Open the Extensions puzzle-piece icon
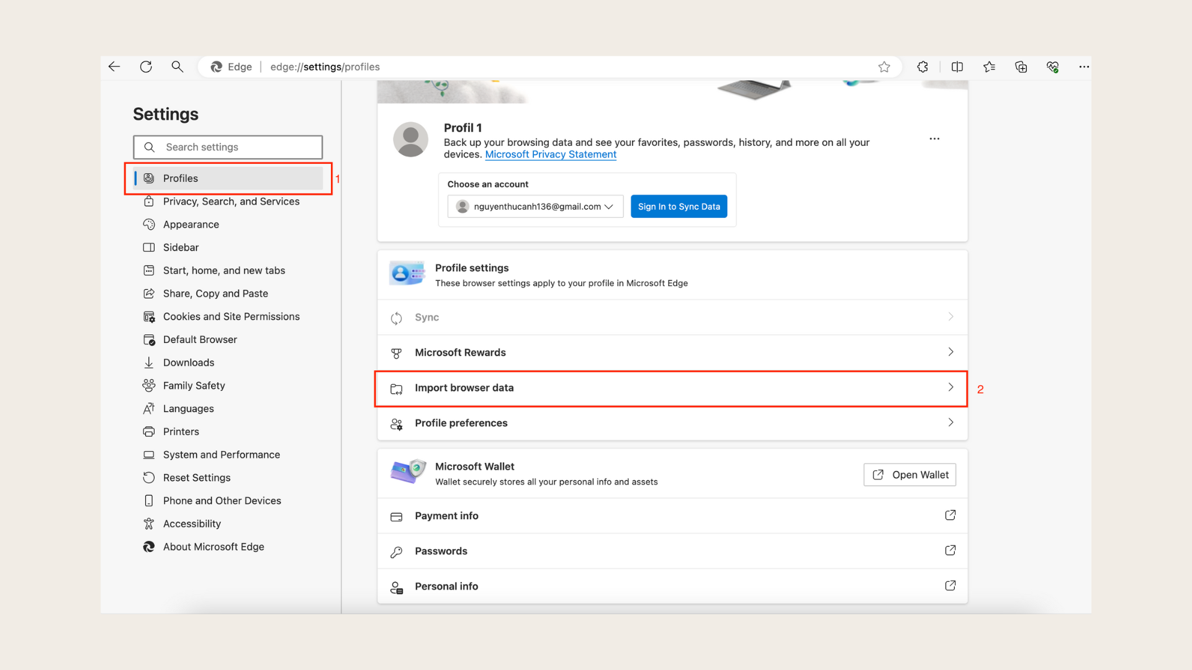The height and width of the screenshot is (670, 1192). [x=923, y=67]
